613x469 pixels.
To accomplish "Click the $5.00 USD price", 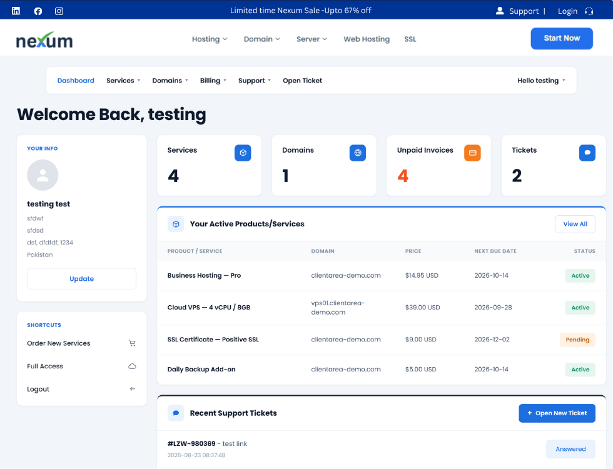I will [x=420, y=370].
